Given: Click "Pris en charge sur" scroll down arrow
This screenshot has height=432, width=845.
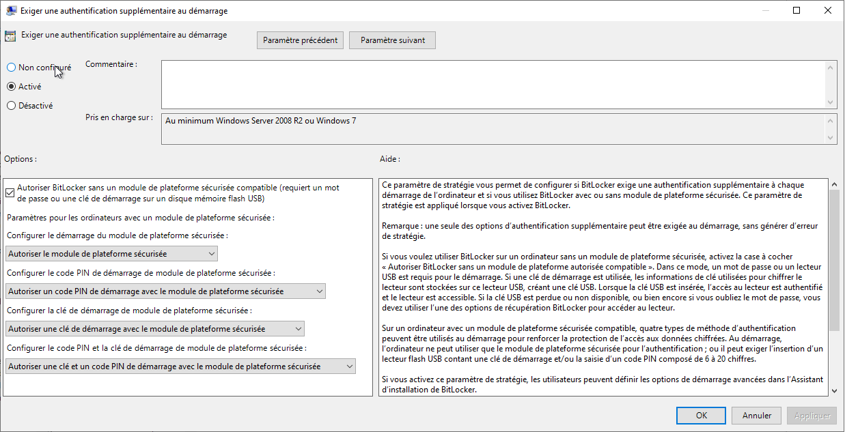Looking at the screenshot, I should [x=831, y=138].
